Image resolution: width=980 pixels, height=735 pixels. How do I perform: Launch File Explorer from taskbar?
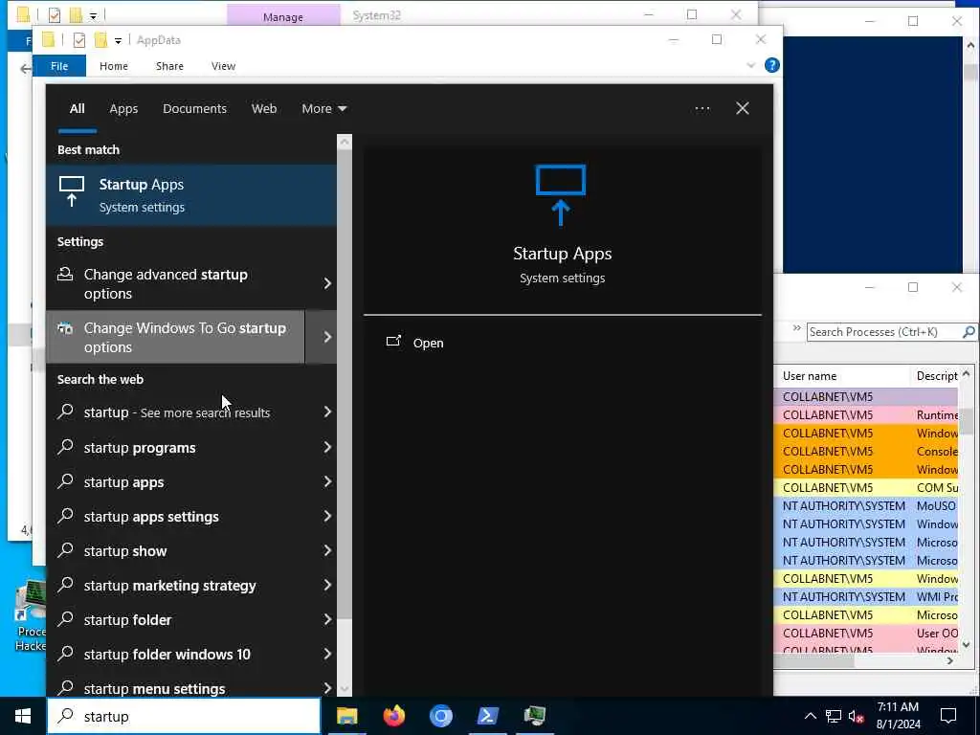pos(346,716)
